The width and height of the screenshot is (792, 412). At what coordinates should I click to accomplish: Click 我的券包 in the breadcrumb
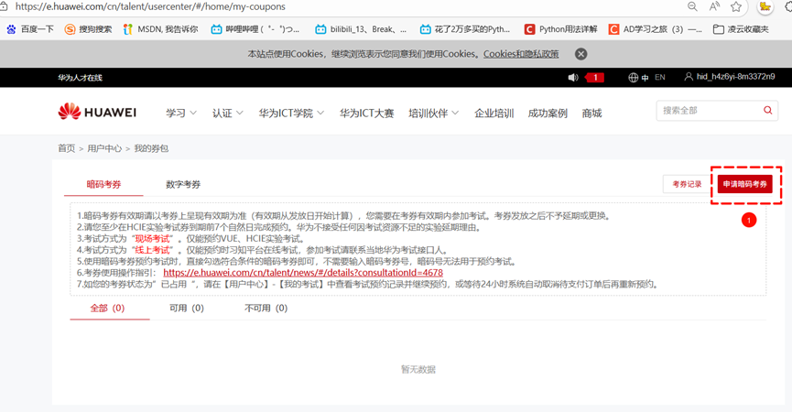point(151,148)
